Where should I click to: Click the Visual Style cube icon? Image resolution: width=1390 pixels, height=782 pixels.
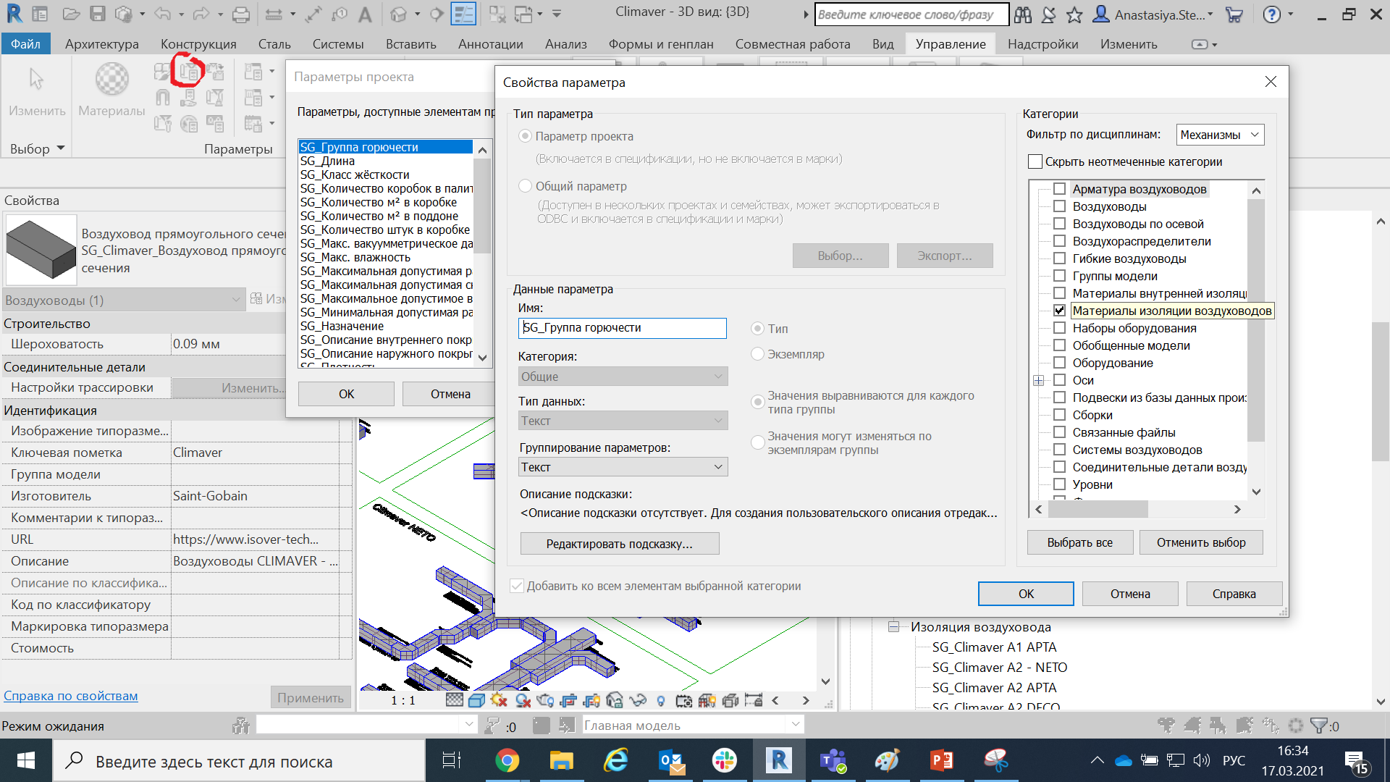[x=476, y=700]
